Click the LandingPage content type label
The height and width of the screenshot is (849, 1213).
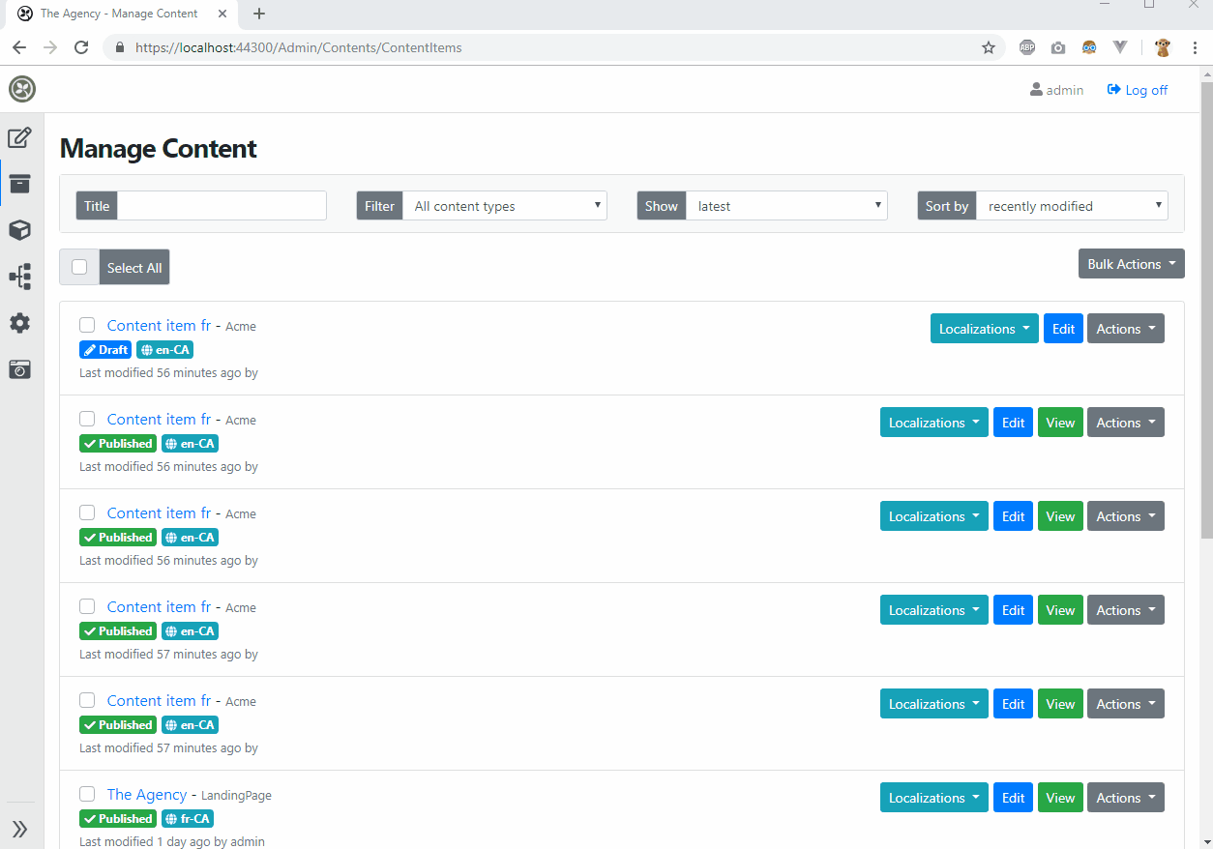[236, 796]
